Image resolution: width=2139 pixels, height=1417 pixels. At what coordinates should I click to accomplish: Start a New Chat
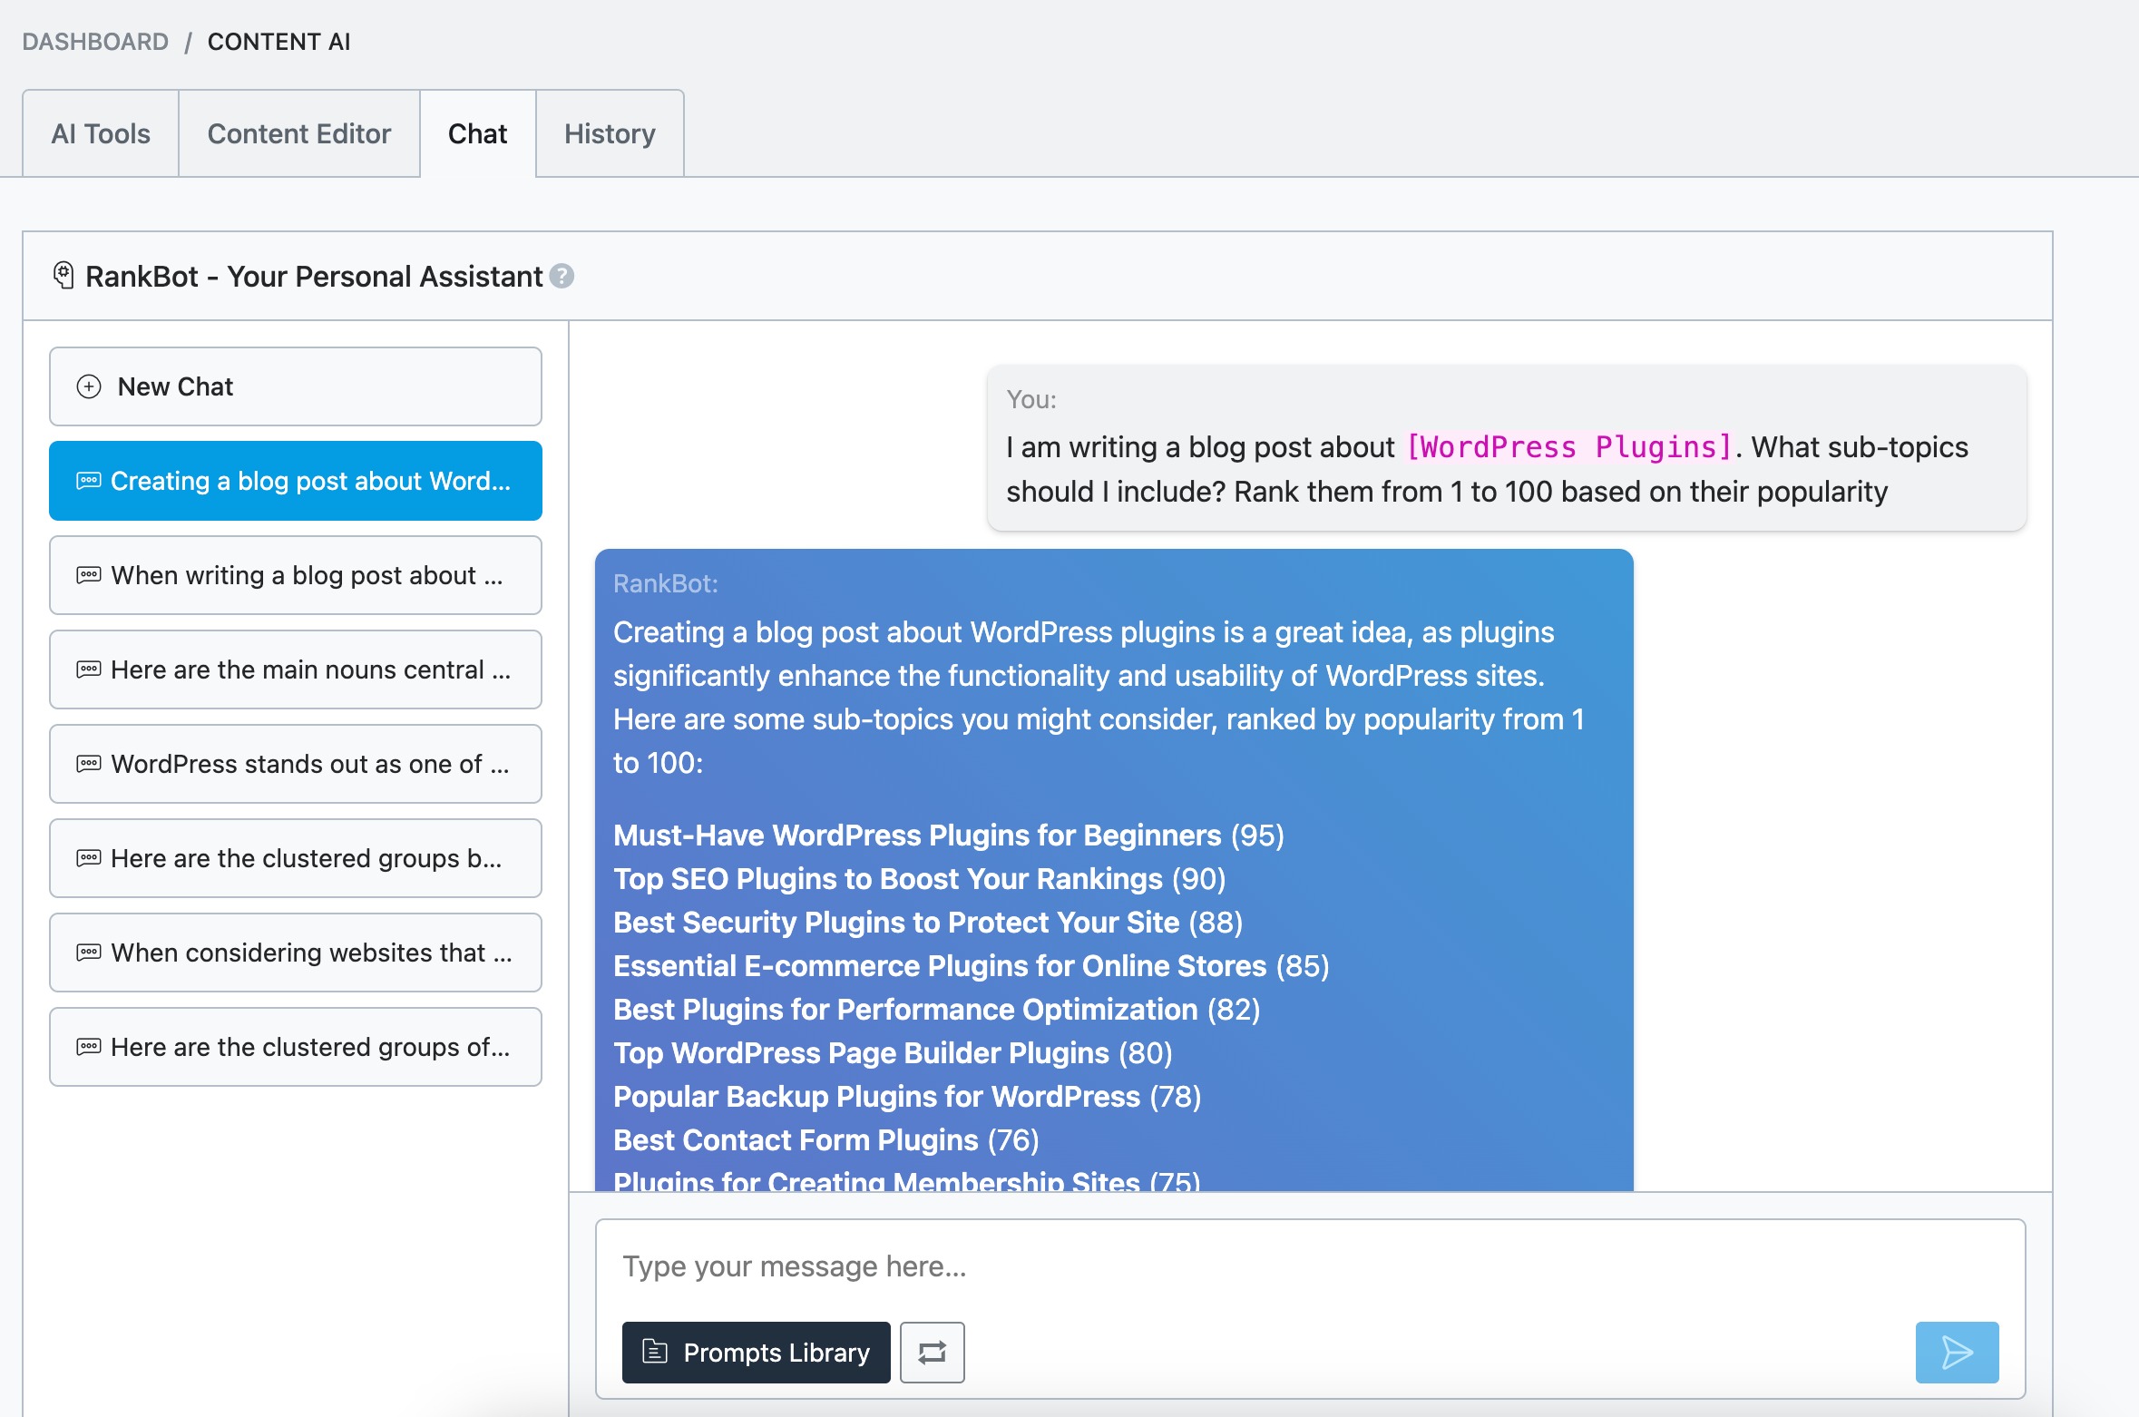[x=296, y=386]
